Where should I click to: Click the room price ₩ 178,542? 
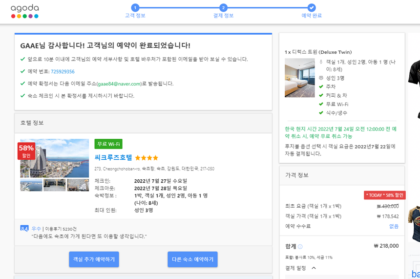(x=388, y=216)
